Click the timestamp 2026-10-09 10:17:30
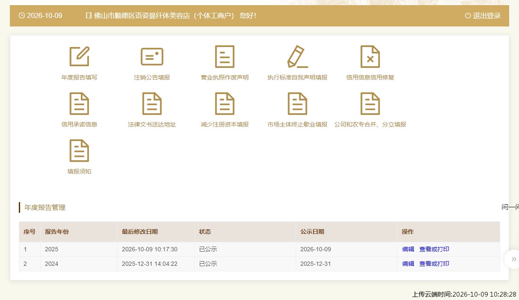The image size is (519, 300). pyautogui.click(x=150, y=249)
